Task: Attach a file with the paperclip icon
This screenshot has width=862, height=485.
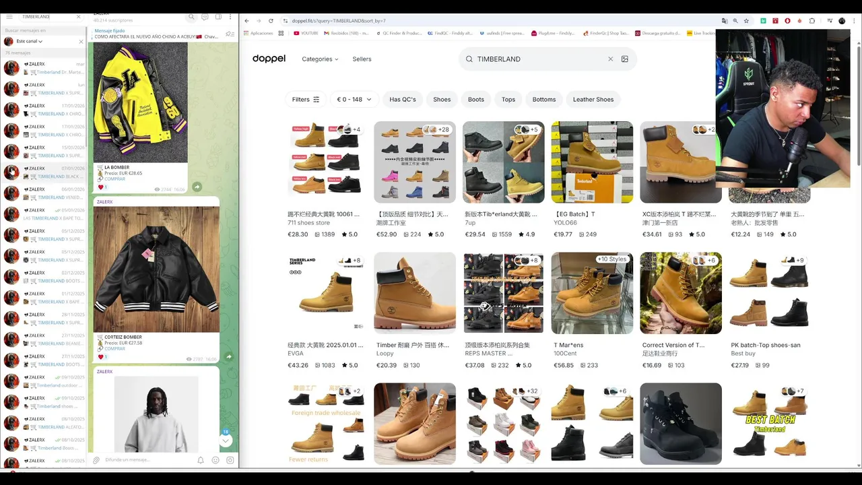Action: pos(96,460)
